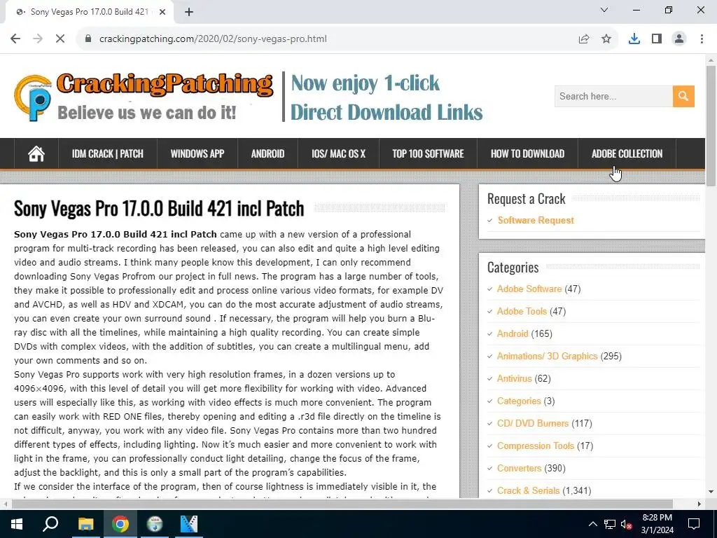Open a new browser tab
The height and width of the screenshot is (538, 717).
pyautogui.click(x=189, y=12)
